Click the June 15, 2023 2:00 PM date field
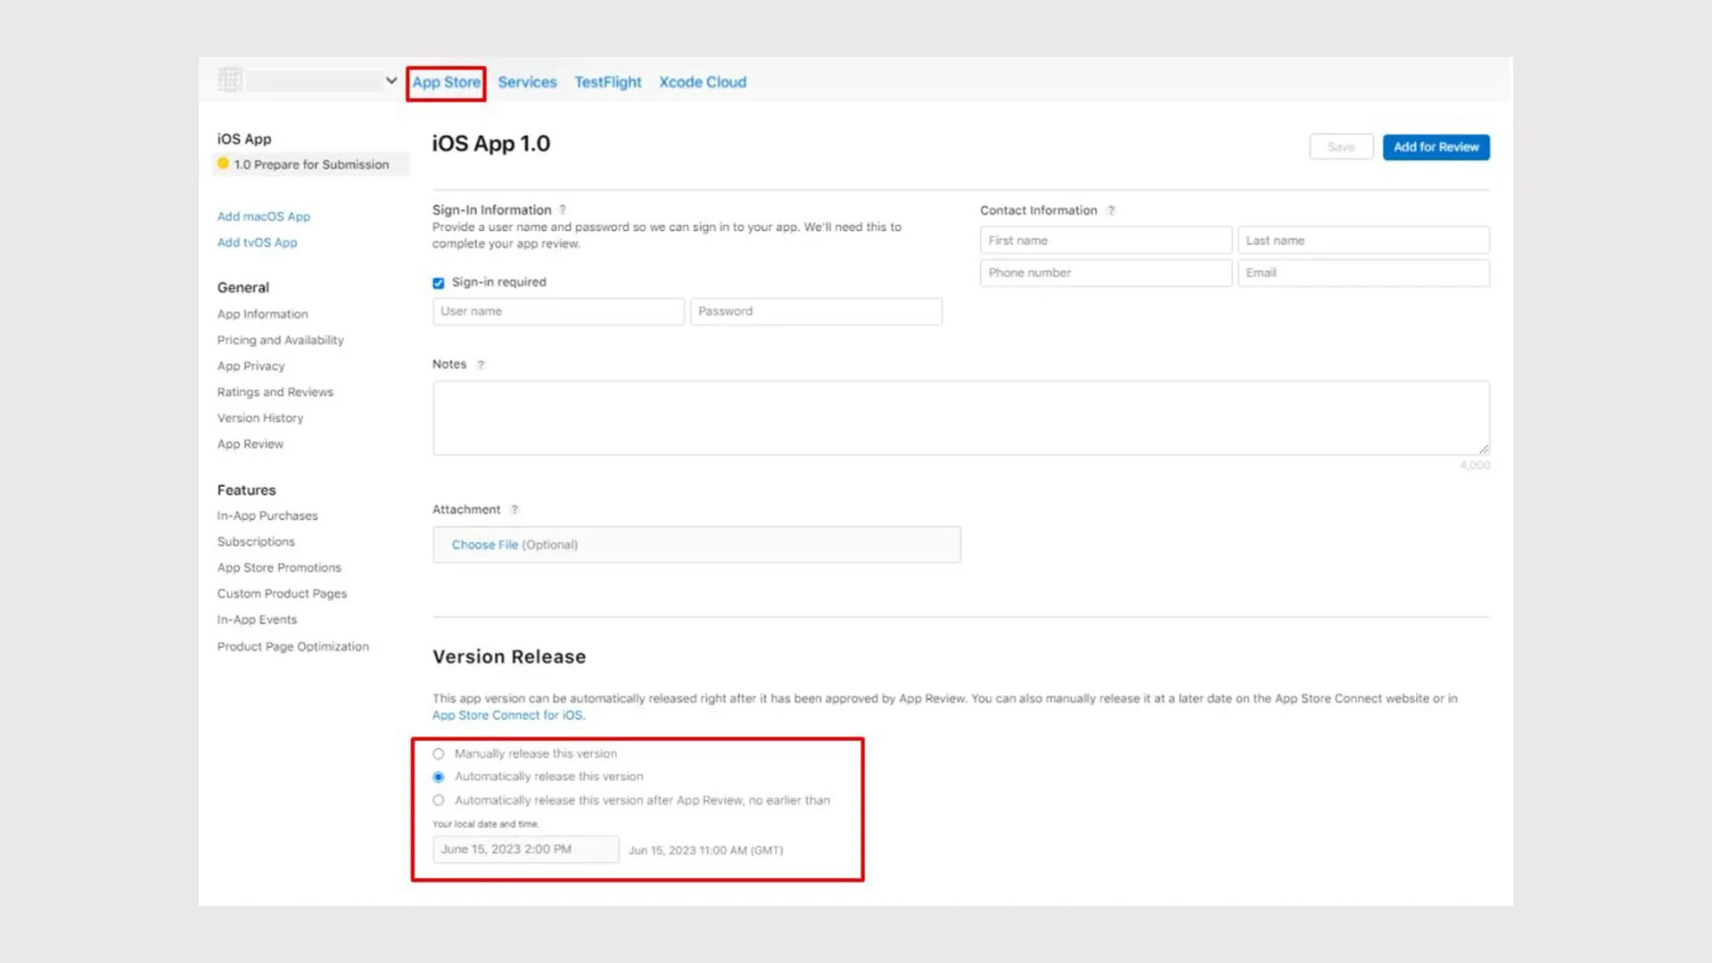 [x=526, y=850]
